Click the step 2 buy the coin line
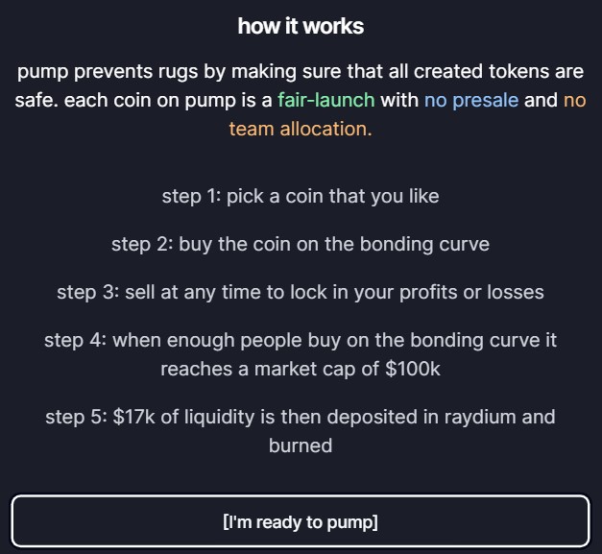 click(301, 244)
